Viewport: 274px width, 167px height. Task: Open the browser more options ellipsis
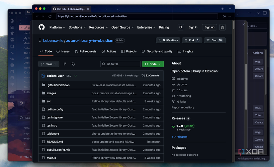tap(230, 16)
